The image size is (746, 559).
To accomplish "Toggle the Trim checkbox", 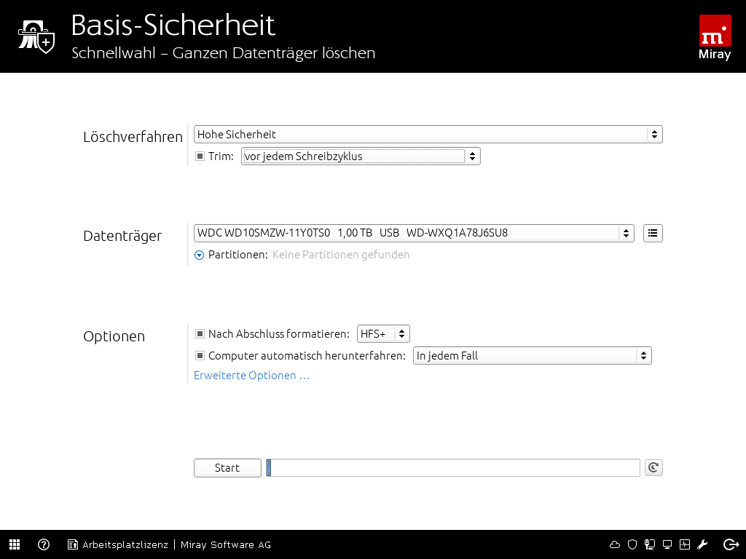I will (200, 156).
